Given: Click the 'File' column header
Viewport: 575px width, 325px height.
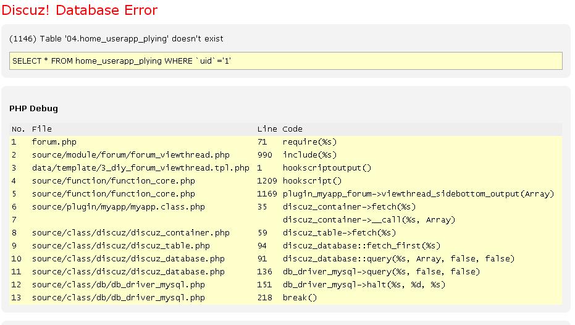Looking at the screenshot, I should pyautogui.click(x=42, y=129).
